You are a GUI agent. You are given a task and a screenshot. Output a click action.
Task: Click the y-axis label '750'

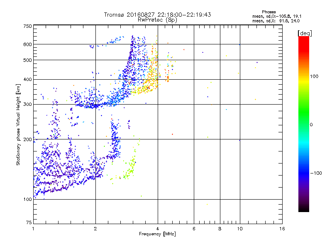tap(28, 26)
